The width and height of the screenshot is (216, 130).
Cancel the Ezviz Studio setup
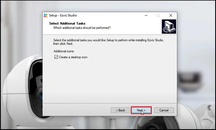164,110
